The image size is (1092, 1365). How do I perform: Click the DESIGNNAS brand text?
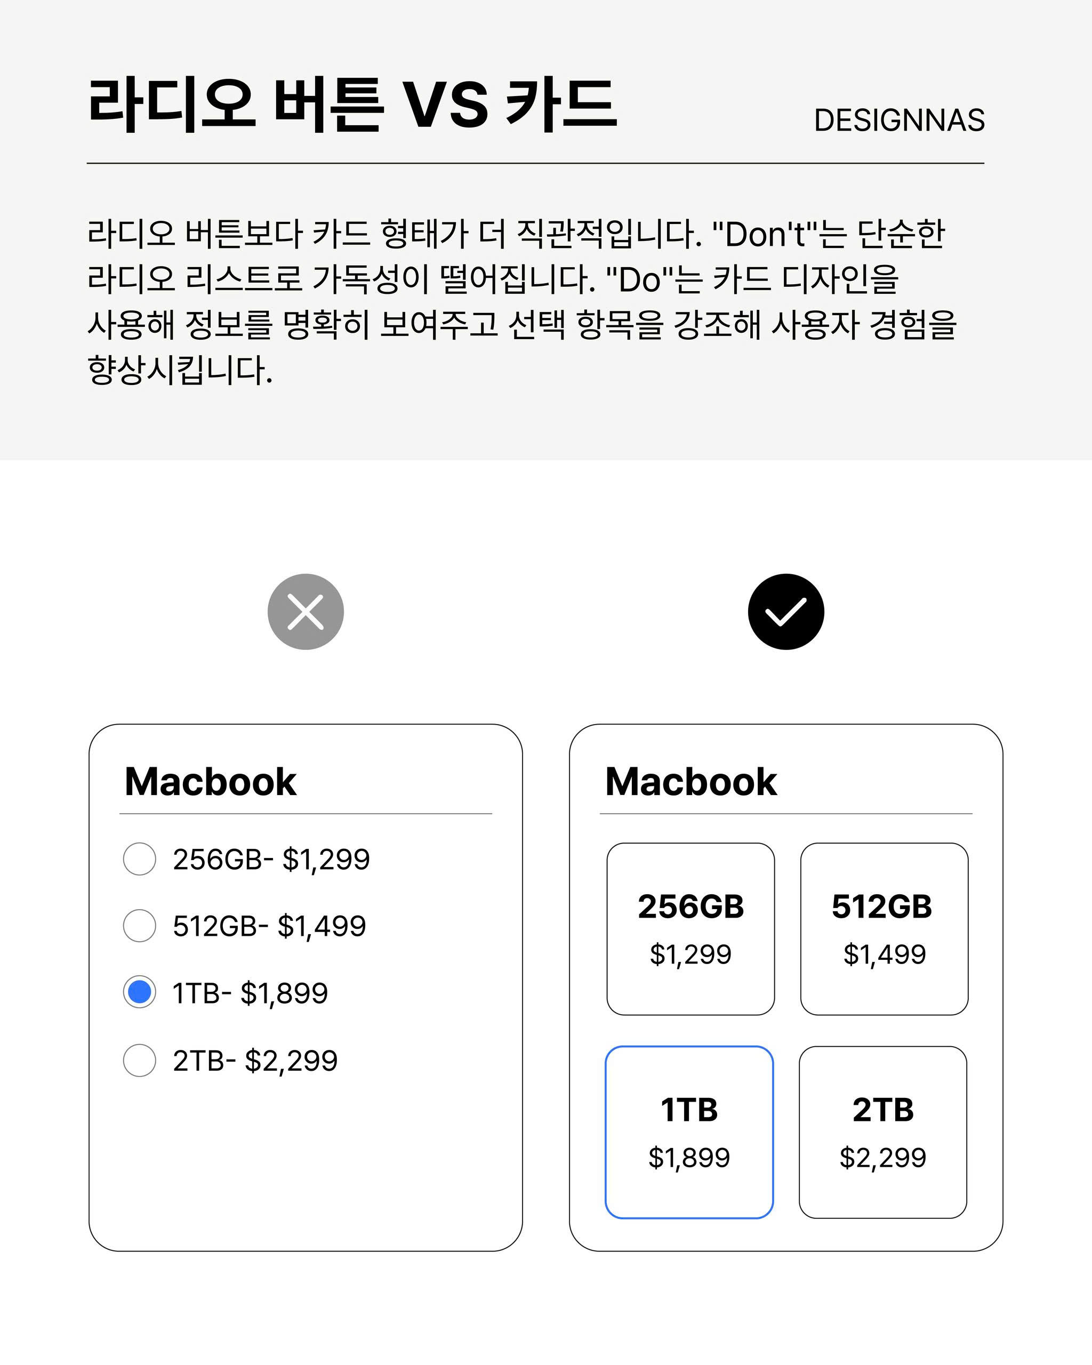coord(899,121)
